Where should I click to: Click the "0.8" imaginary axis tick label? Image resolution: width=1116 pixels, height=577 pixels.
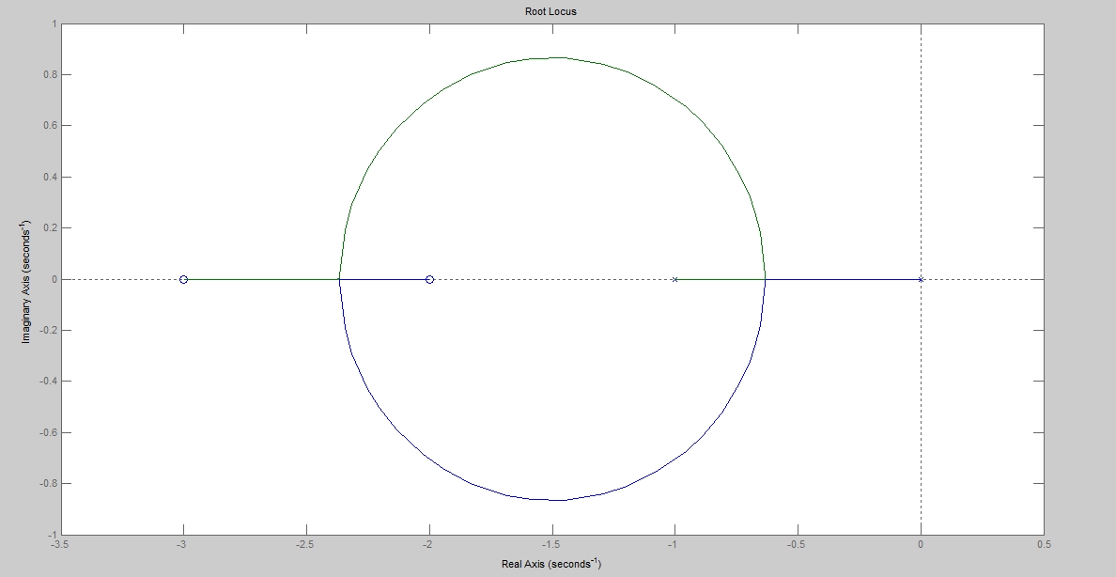50,75
